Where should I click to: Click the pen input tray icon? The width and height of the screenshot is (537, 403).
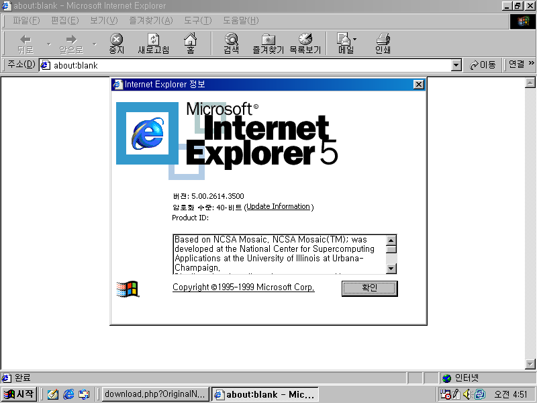point(456,394)
